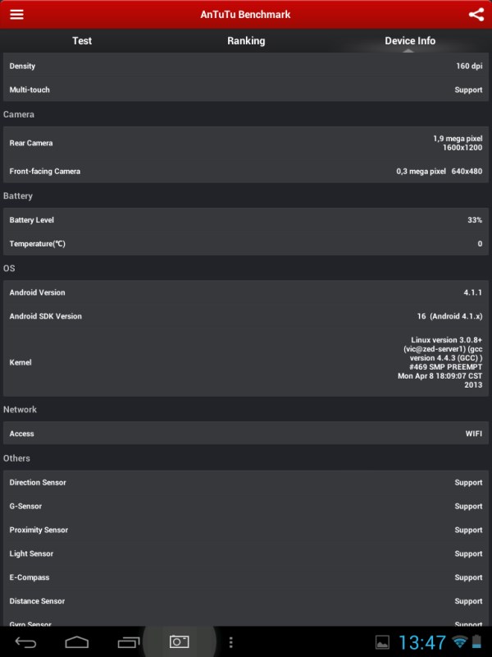Tap the battery status icon

click(478, 641)
